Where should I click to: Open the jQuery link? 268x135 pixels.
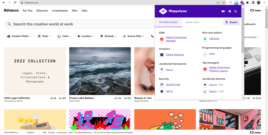(213, 91)
